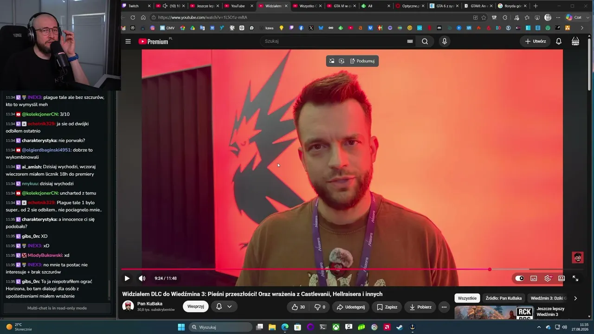Play the paused video
Image resolution: width=594 pixels, height=334 pixels.
coord(127,278)
